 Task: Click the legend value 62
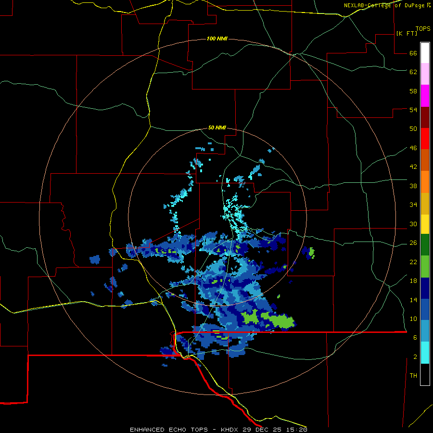(413, 72)
